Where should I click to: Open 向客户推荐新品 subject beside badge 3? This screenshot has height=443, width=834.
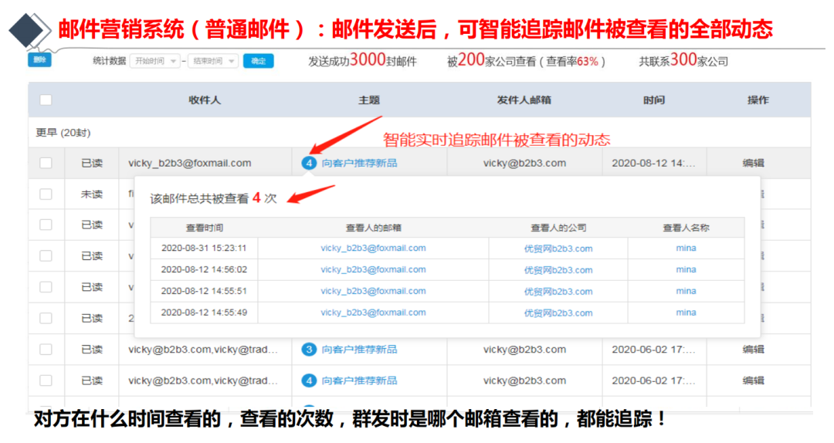[359, 350]
